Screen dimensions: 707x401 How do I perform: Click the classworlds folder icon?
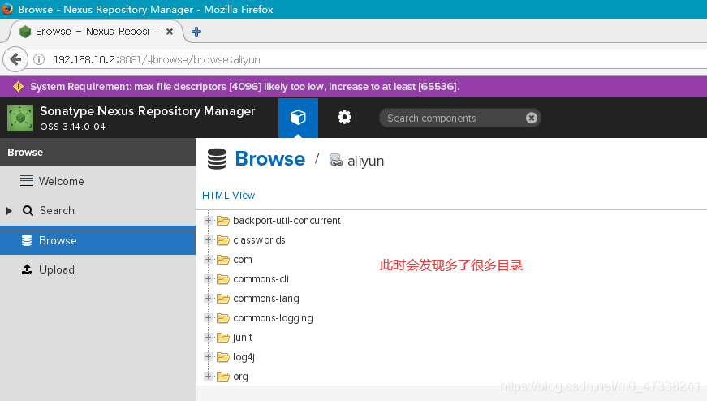pyautogui.click(x=223, y=240)
